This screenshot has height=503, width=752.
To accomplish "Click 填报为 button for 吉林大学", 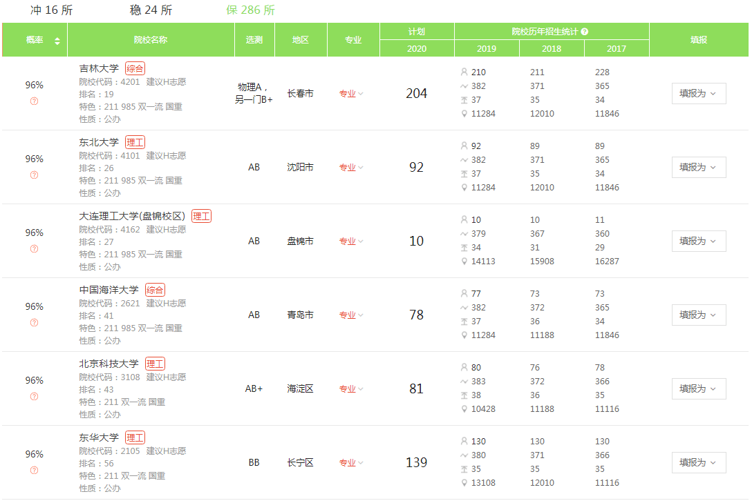I will 698,93.
